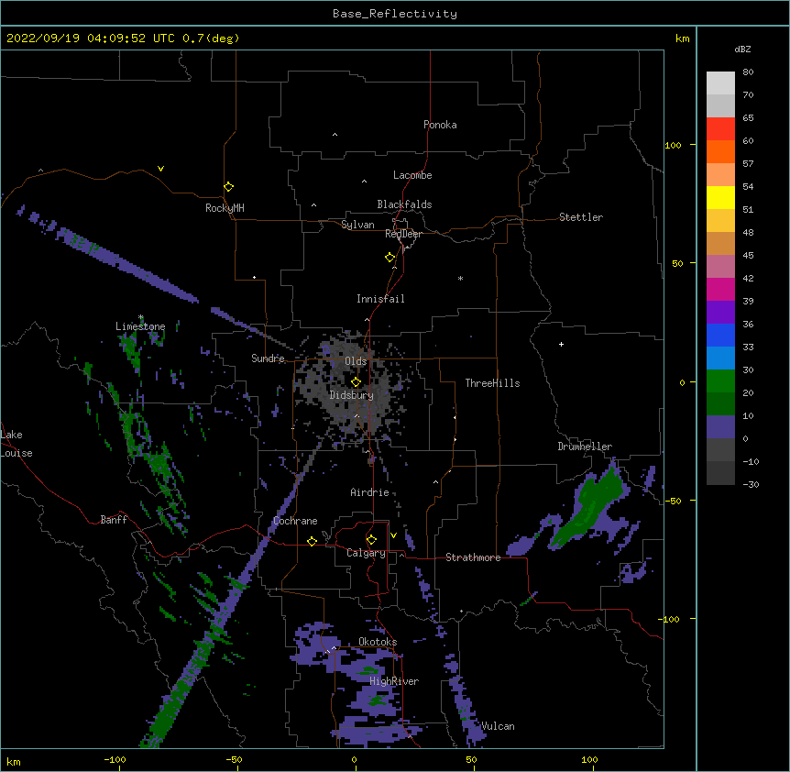Click the Didsbury label
The height and width of the screenshot is (772, 790).
pos(352,395)
